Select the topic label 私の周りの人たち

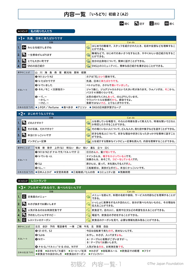[41, 31]
